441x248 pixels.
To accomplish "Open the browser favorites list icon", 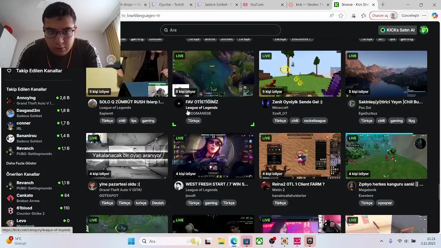I will click(363, 15).
